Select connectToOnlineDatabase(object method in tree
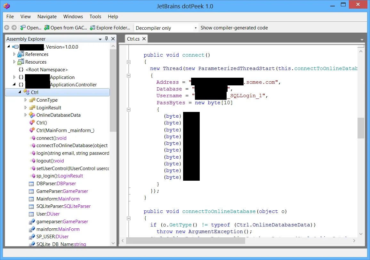Screen dimensions: 370x260 click(x=72, y=146)
